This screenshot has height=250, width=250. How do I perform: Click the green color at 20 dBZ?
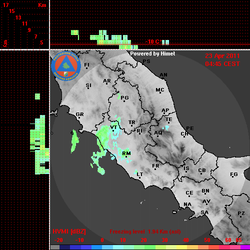[x=144, y=247]
